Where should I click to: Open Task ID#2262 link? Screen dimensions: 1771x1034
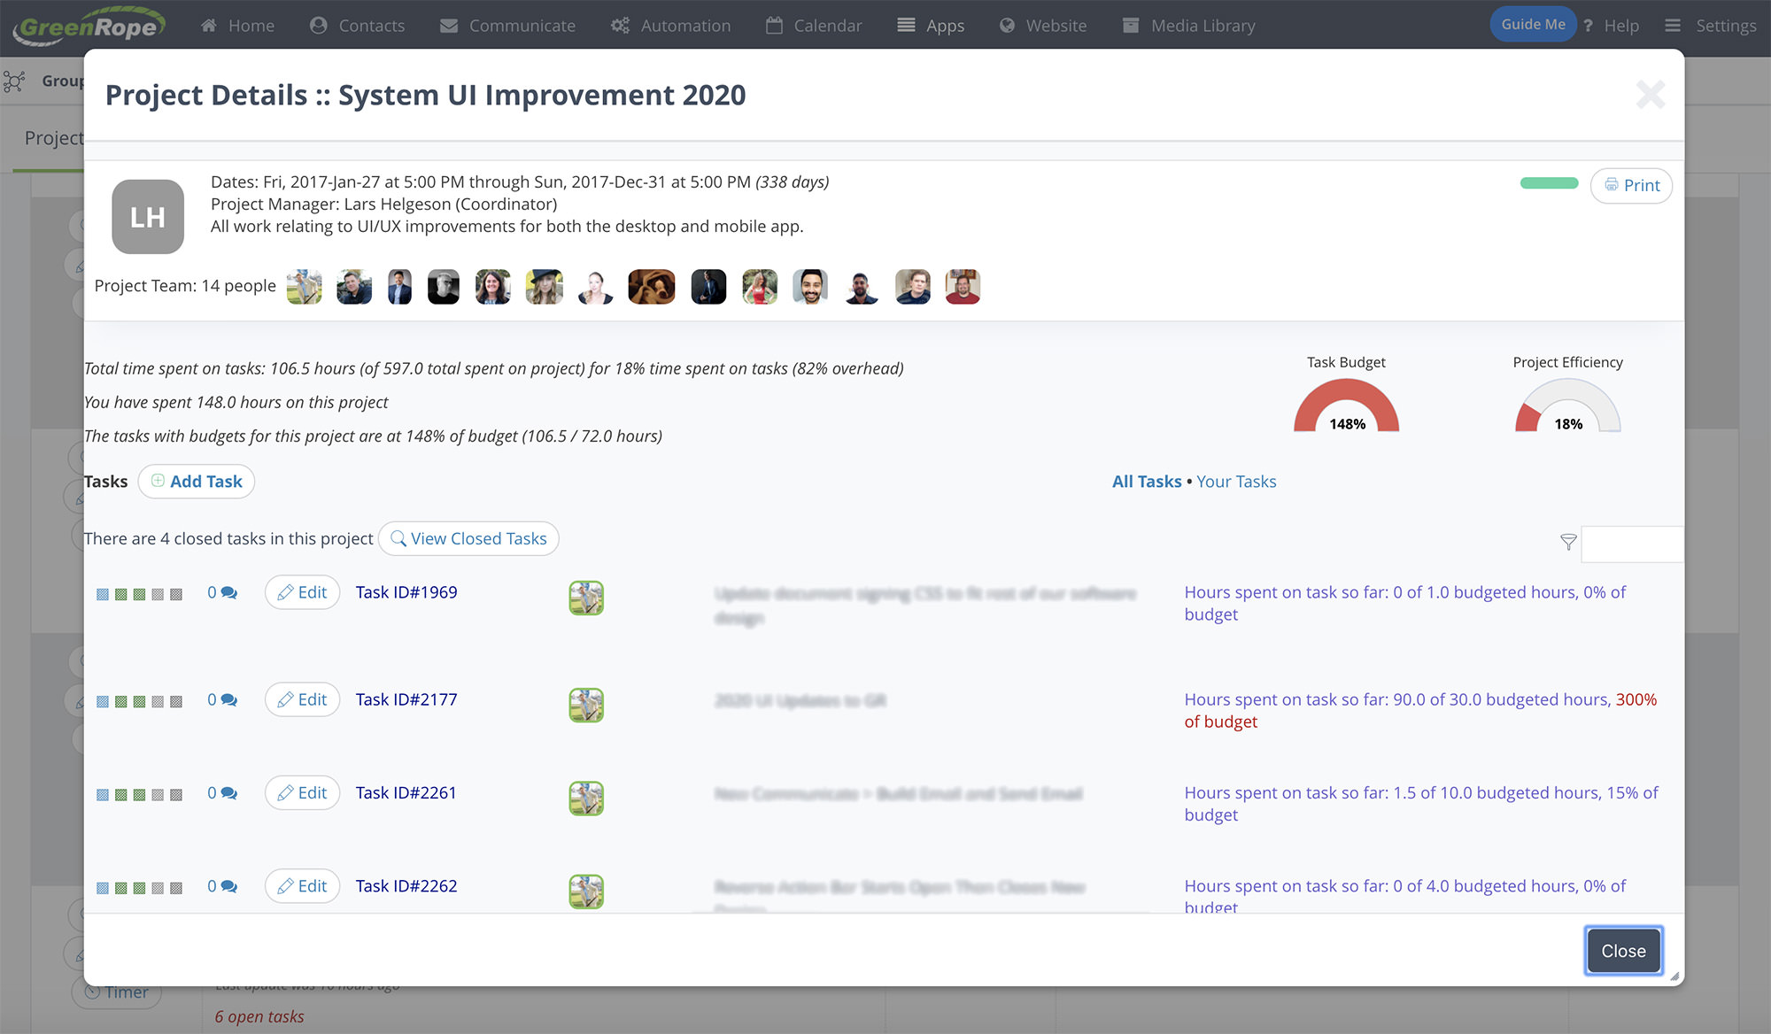406,886
